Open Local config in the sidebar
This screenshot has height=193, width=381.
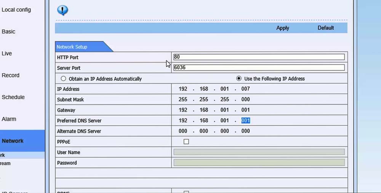16,10
